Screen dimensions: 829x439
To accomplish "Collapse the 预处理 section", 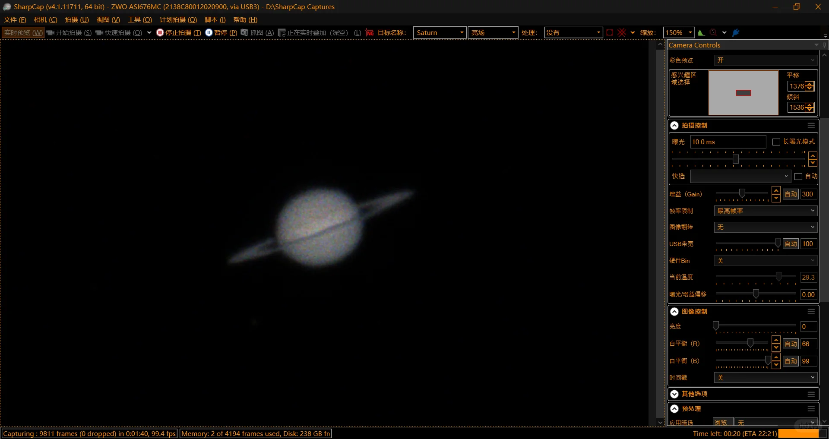I will [x=674, y=409].
